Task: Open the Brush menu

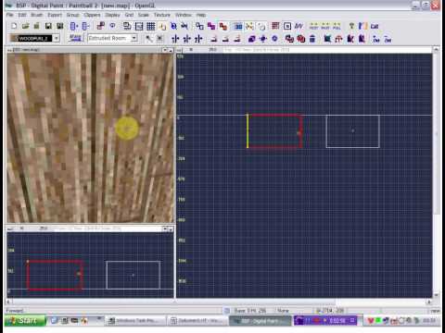Action: tap(37, 15)
